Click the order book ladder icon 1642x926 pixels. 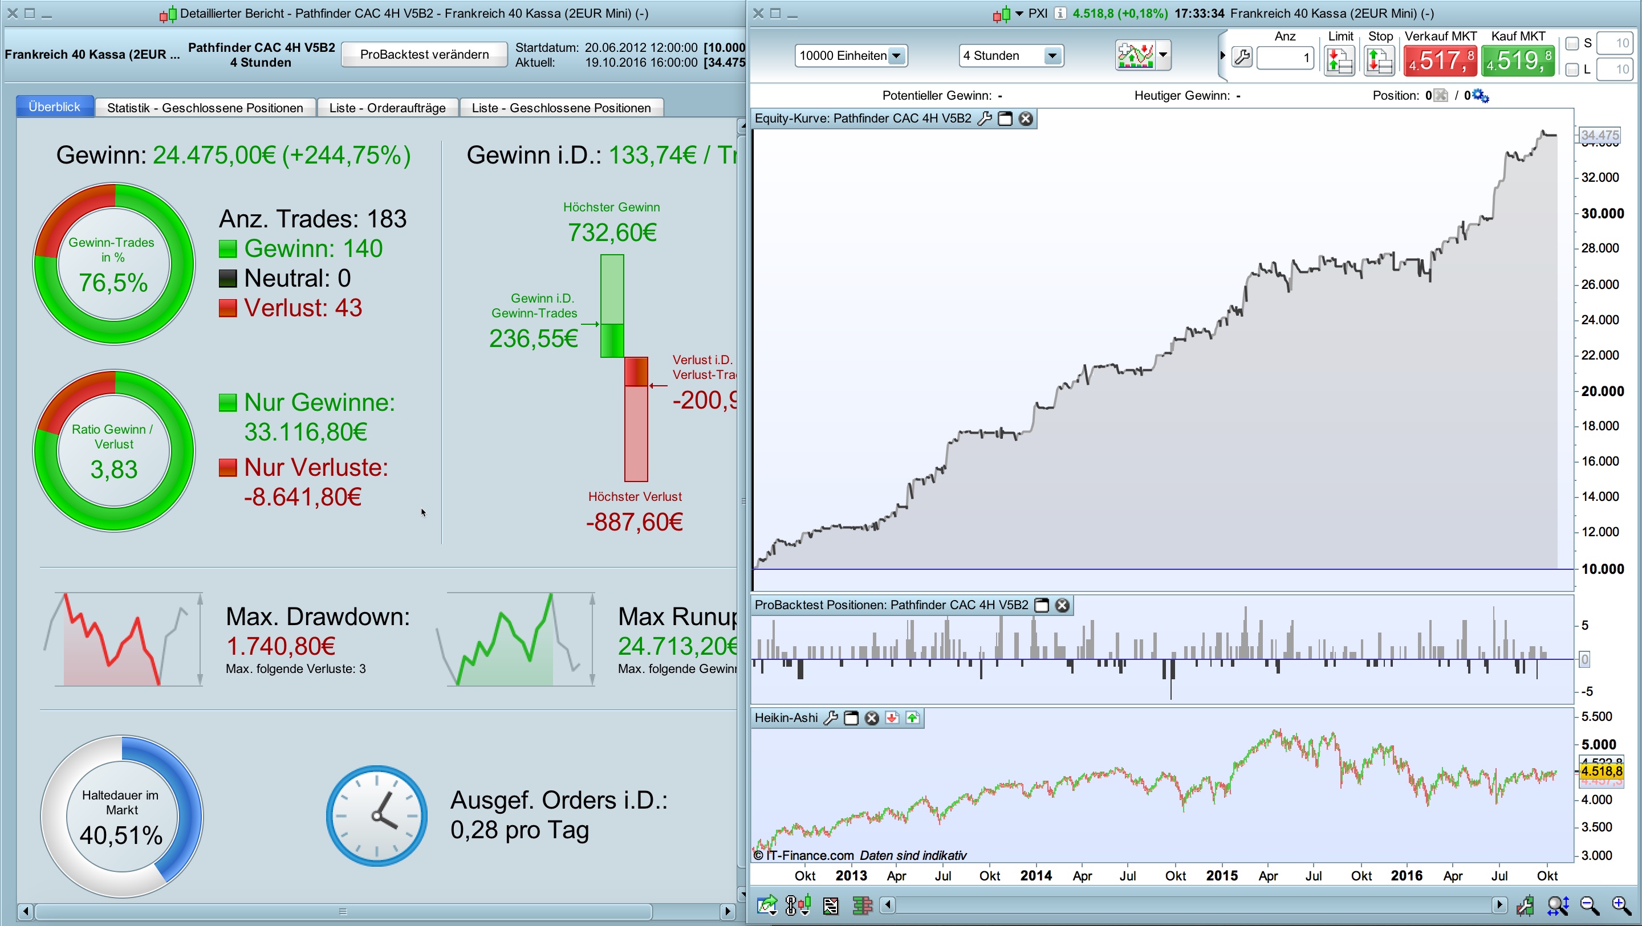862,905
